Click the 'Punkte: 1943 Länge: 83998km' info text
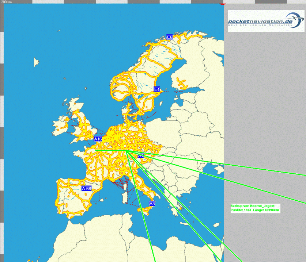Image resolution: width=306 pixels, height=262 pixels. 255,210
